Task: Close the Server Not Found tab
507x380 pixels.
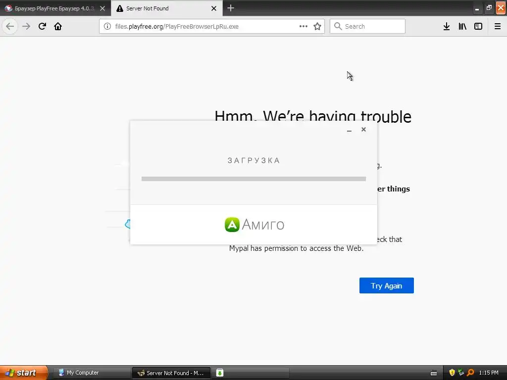Action: tap(214, 8)
